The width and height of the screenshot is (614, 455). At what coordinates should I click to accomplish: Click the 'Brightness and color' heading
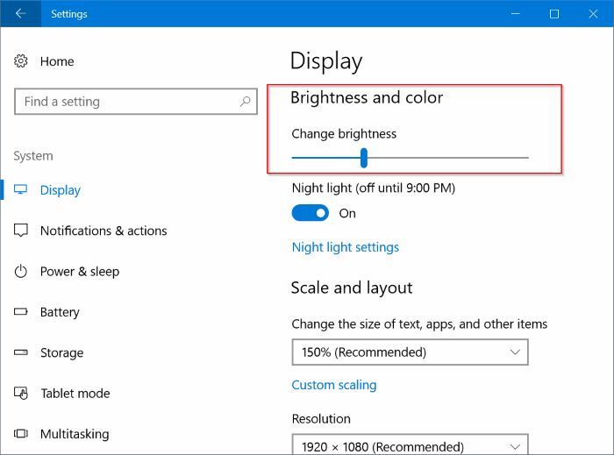367,97
